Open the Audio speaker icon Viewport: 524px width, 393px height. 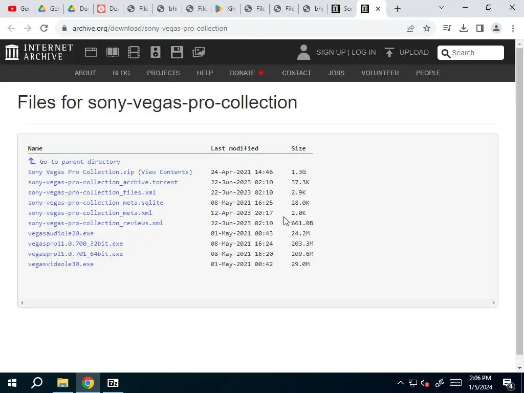pyautogui.click(x=156, y=52)
